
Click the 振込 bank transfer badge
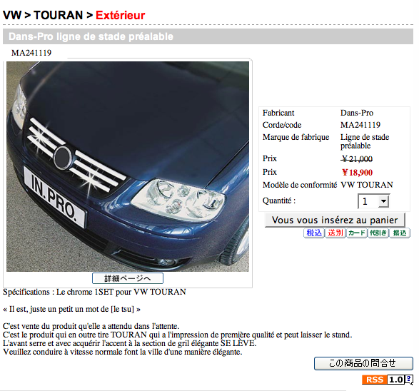[x=400, y=233]
